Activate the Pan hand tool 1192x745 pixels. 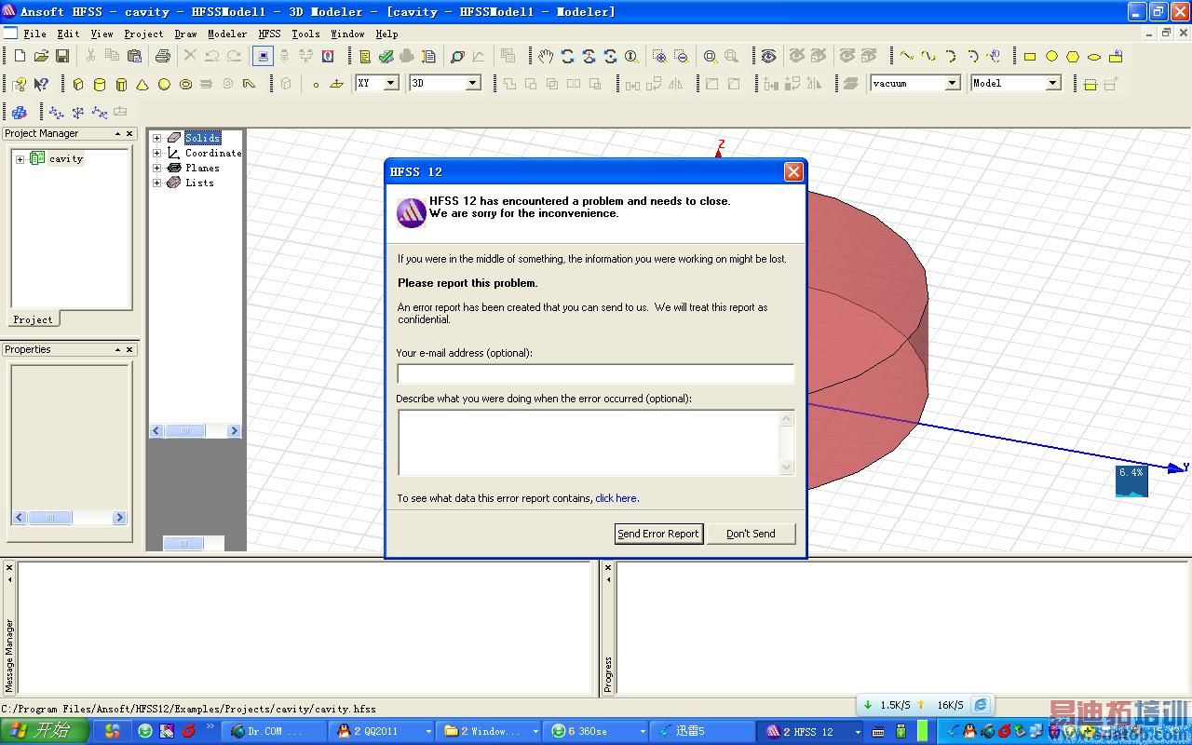546,57
